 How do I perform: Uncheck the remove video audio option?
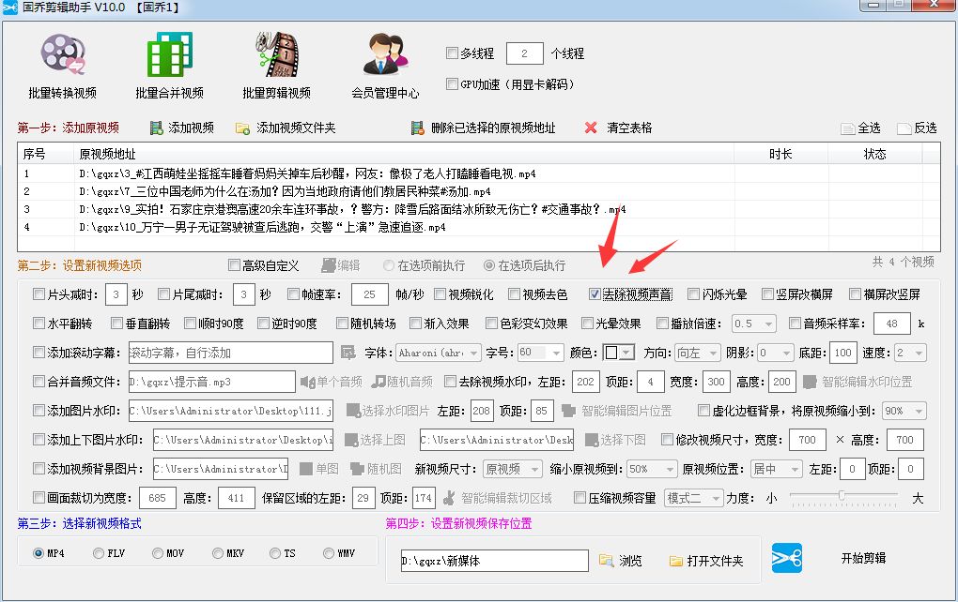click(595, 293)
